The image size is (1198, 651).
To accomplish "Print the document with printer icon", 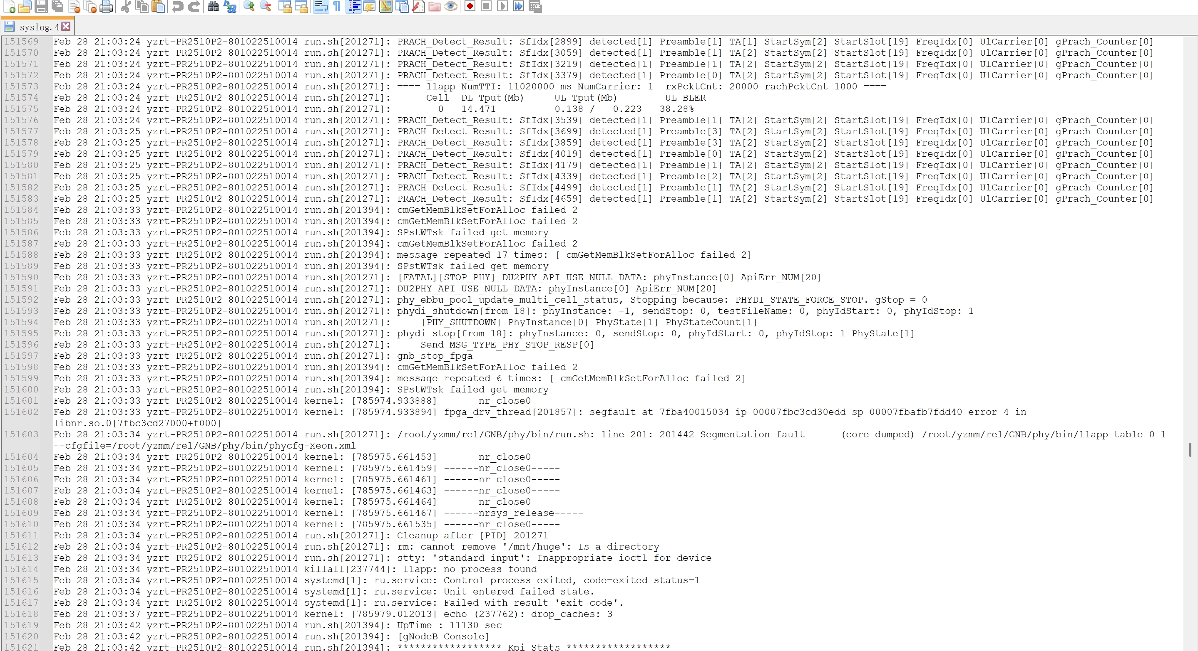I will coord(107,7).
